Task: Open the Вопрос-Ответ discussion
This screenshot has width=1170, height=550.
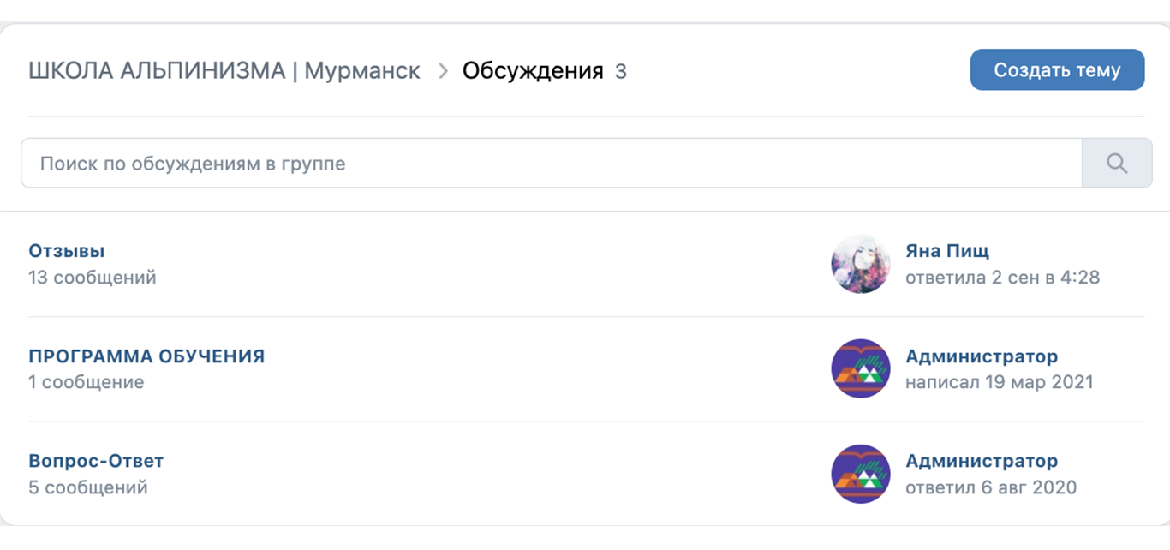Action: coord(96,461)
